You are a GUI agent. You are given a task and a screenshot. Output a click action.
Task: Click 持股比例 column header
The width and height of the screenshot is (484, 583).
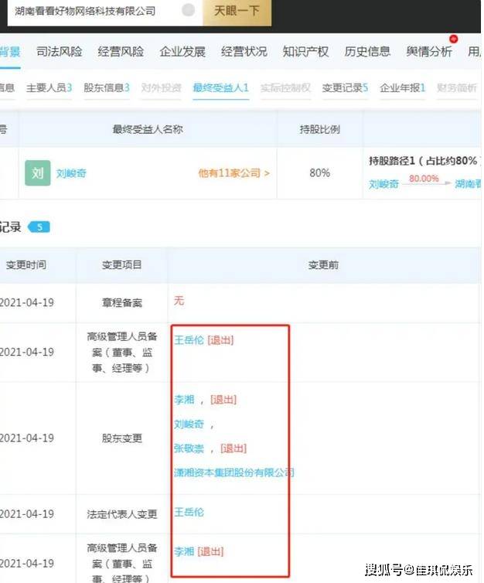coord(319,129)
